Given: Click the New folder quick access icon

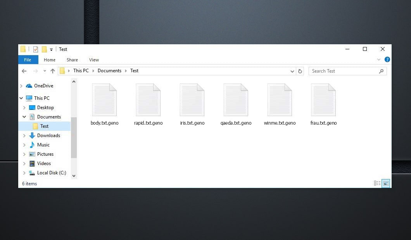Looking at the screenshot, I should (44, 49).
